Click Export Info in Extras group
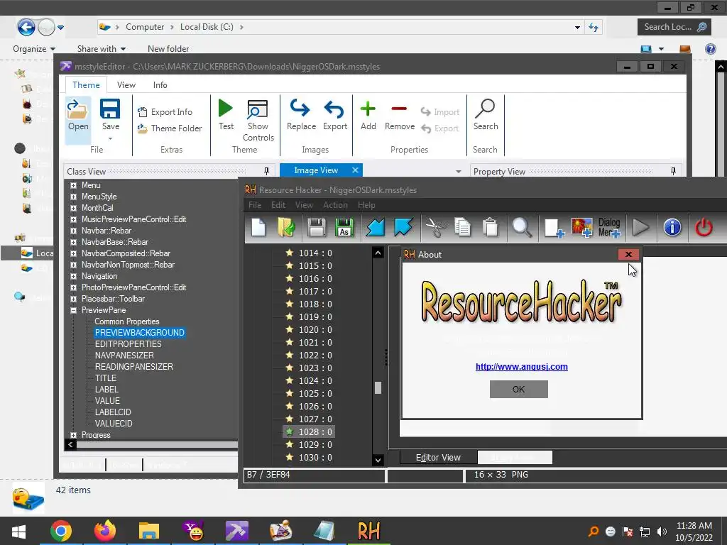The height and width of the screenshot is (545, 727). click(x=165, y=111)
